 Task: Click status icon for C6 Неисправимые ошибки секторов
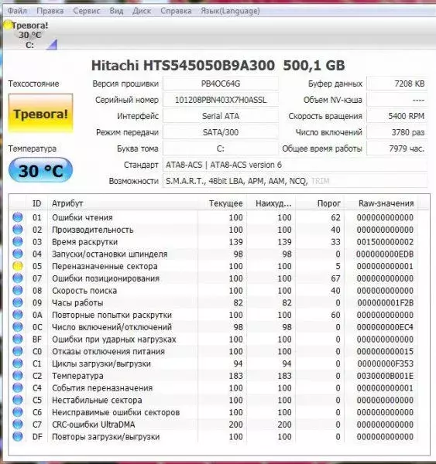coord(18,412)
